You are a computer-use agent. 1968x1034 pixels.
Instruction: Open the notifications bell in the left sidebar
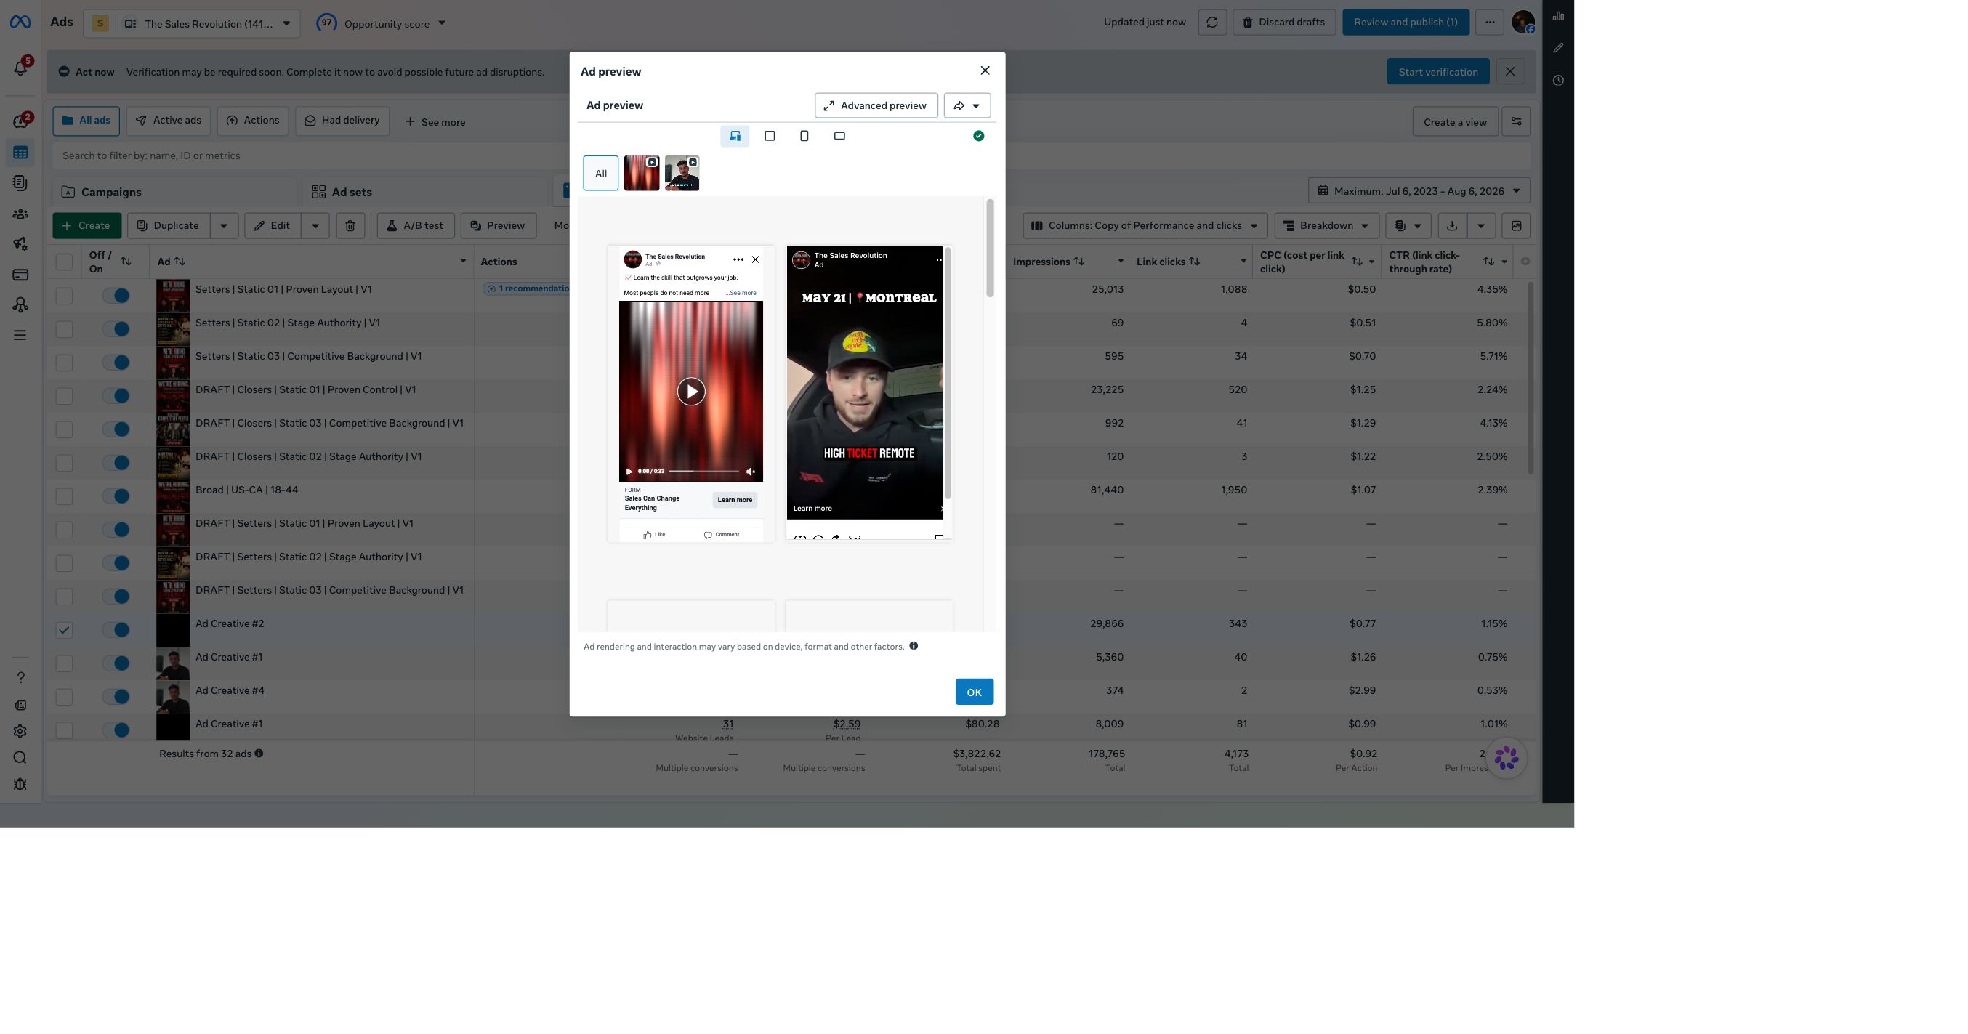[20, 68]
